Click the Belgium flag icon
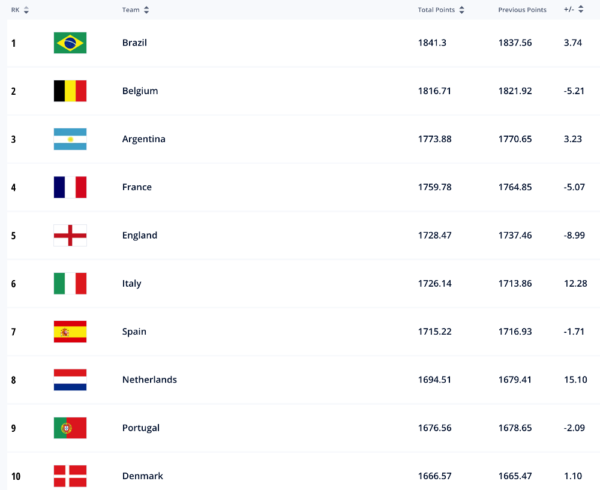The width and height of the screenshot is (600, 490). click(70, 91)
